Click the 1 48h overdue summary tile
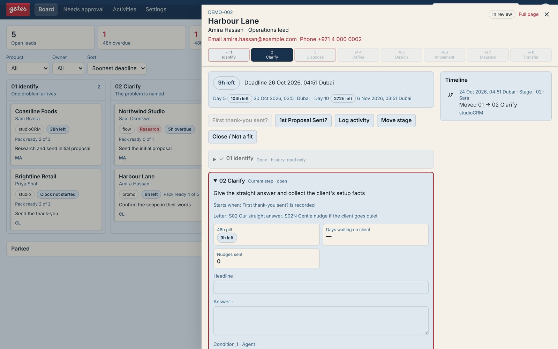This screenshot has width=558, height=349. point(142,38)
